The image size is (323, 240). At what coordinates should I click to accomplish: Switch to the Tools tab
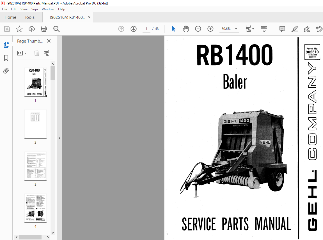point(29,17)
